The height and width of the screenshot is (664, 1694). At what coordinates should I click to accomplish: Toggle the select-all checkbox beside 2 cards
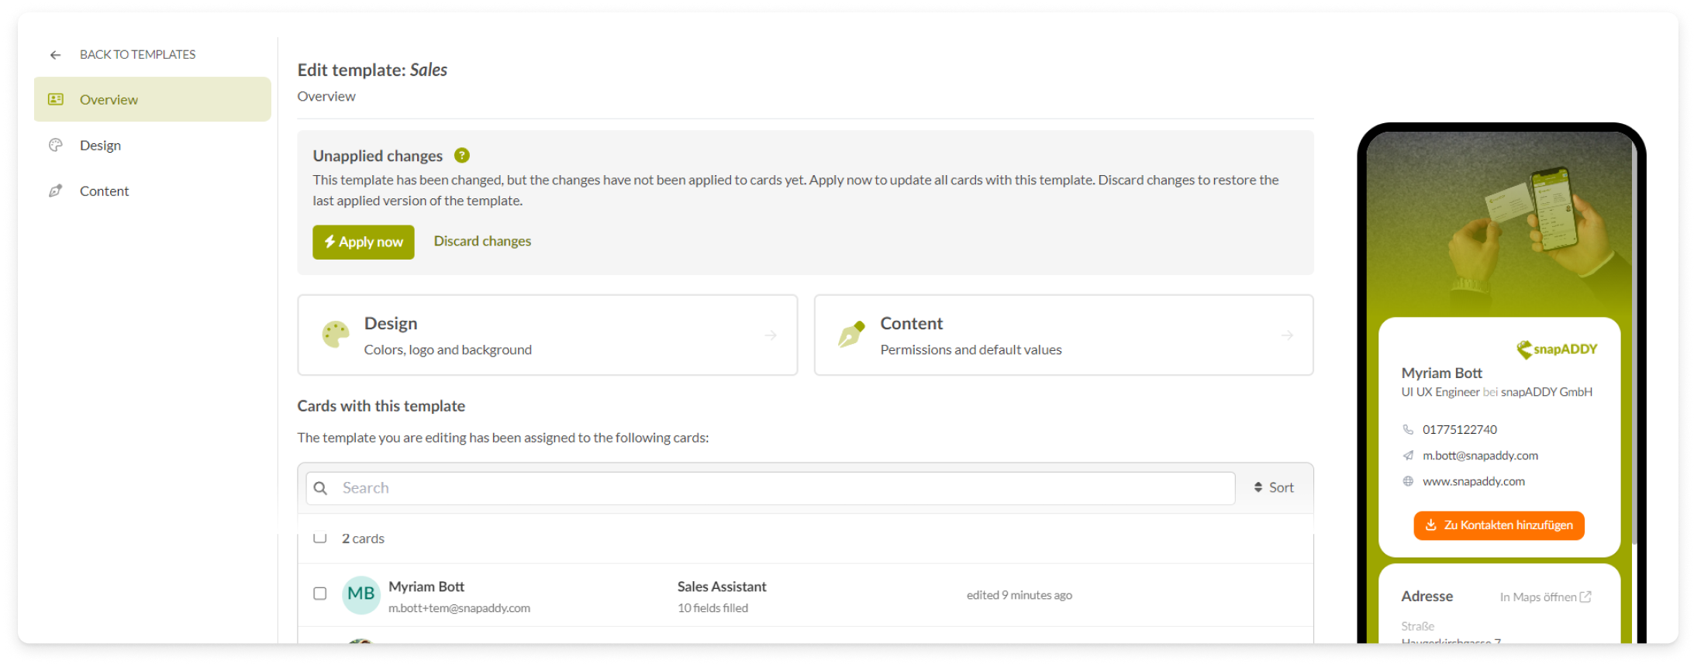(x=320, y=538)
